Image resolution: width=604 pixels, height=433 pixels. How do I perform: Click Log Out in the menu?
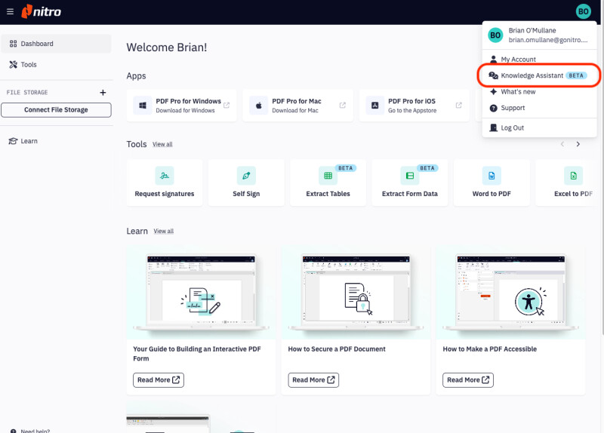click(x=512, y=127)
